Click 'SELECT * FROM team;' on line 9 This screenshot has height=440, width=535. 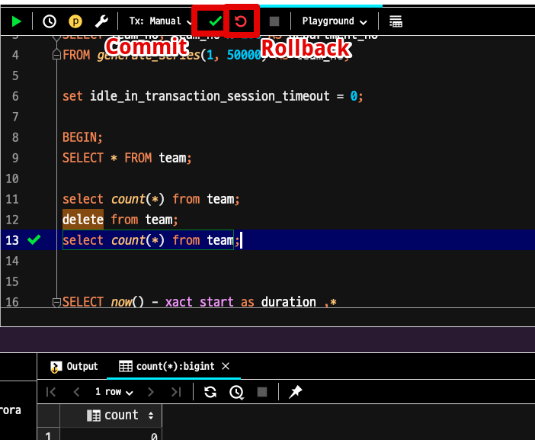point(127,158)
